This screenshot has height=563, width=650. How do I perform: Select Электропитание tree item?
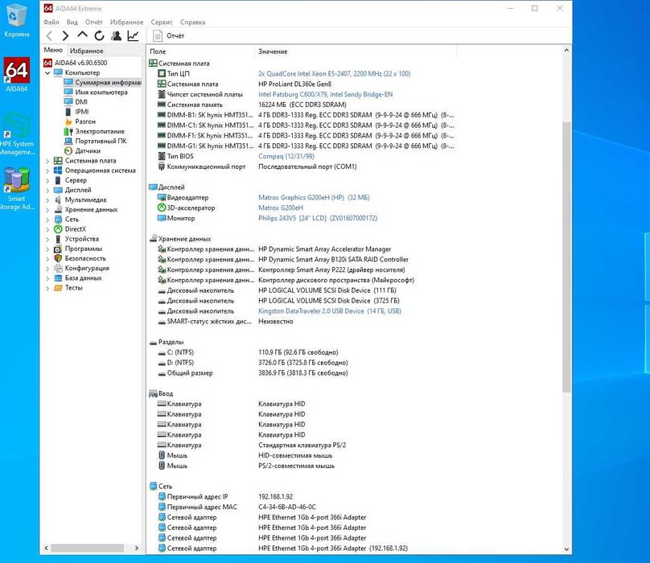pyautogui.click(x=94, y=131)
